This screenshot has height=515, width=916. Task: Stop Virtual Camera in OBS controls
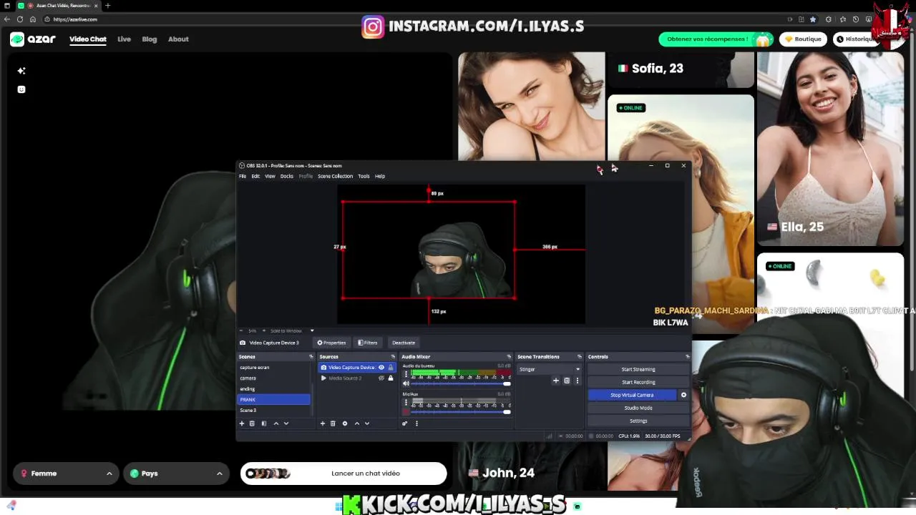[x=632, y=395]
